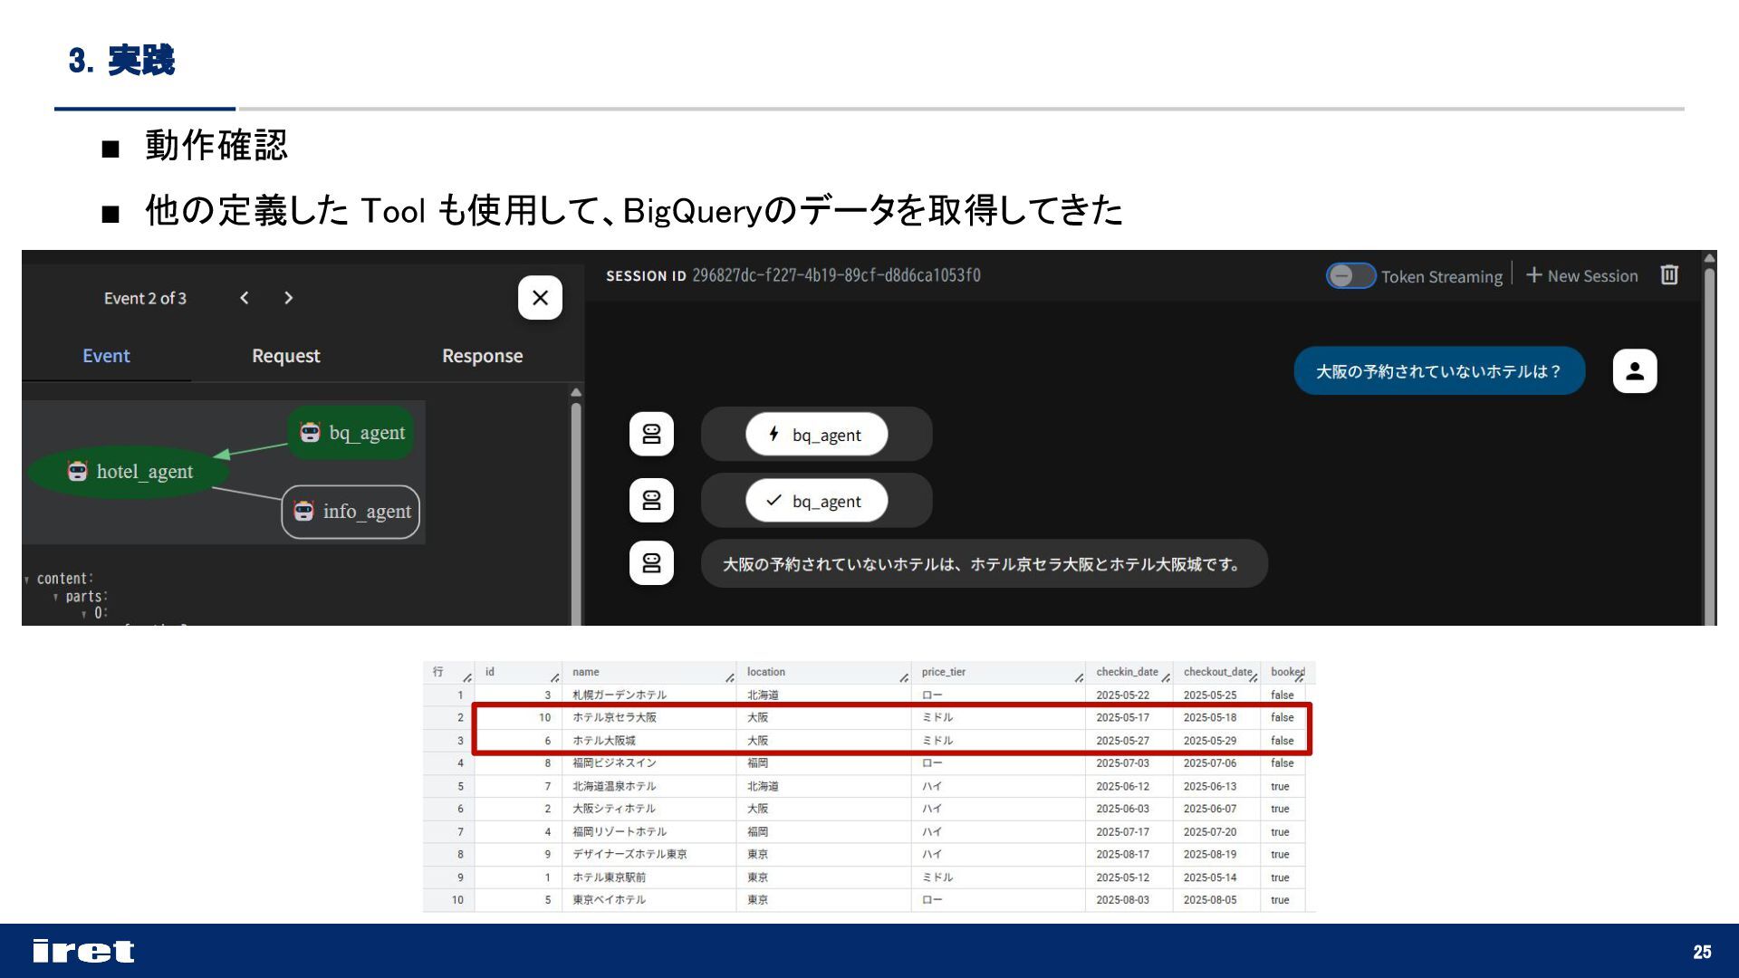Collapse the content tree node
This screenshot has height=978, width=1739.
(27, 580)
